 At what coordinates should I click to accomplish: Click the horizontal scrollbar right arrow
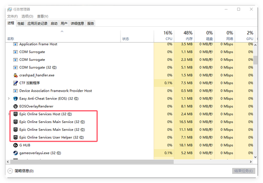point(251,162)
